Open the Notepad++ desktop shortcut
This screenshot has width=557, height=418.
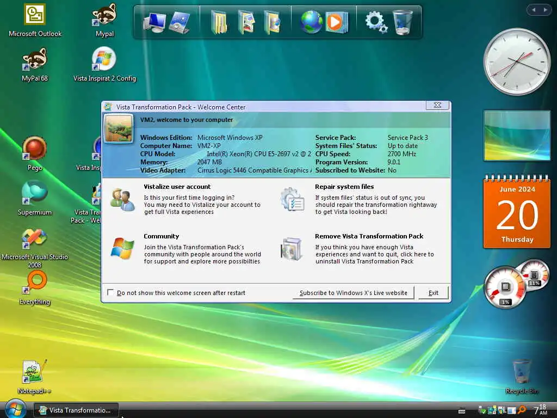(34, 377)
